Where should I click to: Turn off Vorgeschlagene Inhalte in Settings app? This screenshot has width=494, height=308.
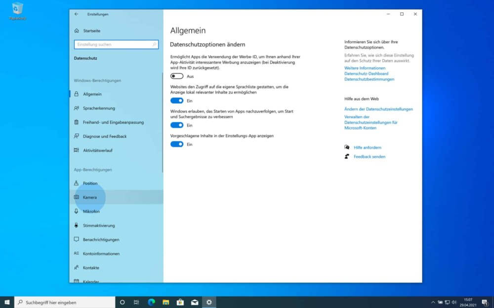176,143
